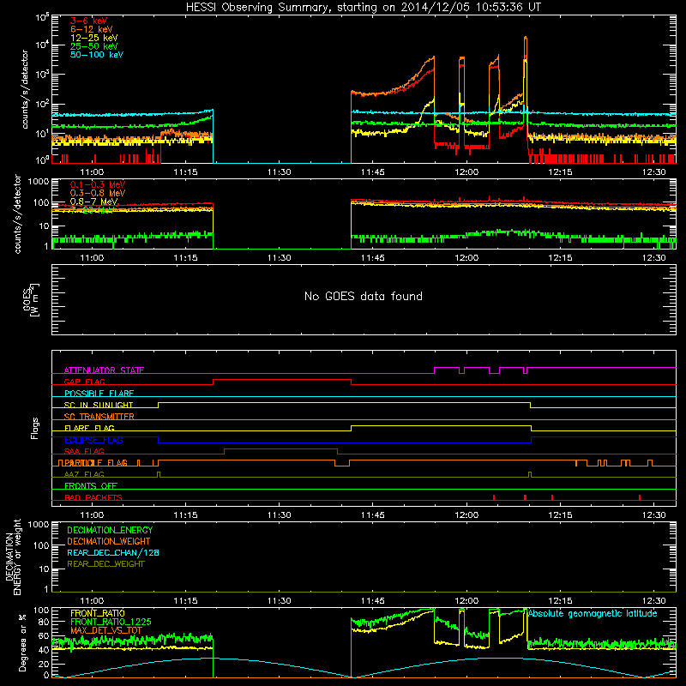Click the FRONT_RATIO legend label
The height and width of the screenshot is (686, 686).
pyautogui.click(x=98, y=613)
